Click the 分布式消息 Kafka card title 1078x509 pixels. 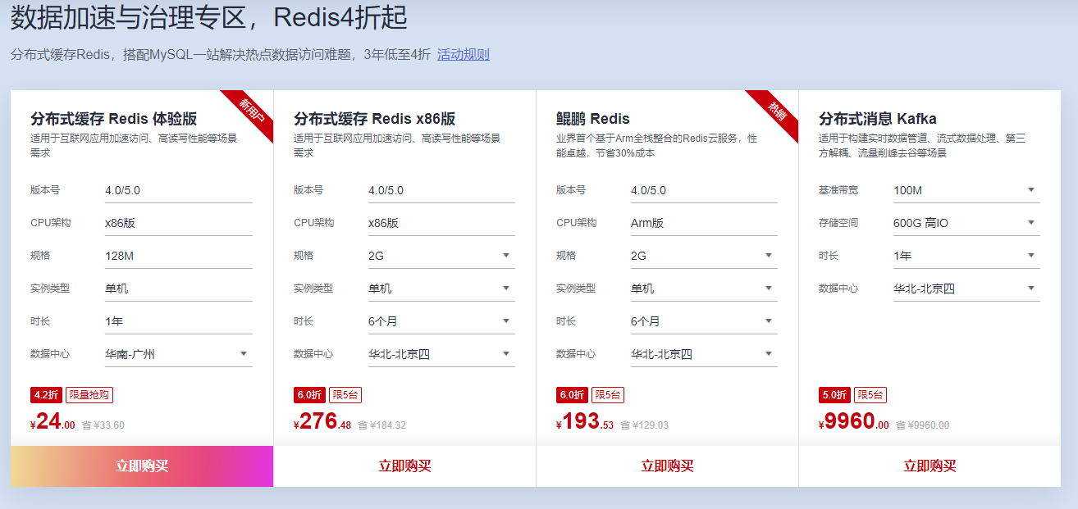[x=878, y=119]
